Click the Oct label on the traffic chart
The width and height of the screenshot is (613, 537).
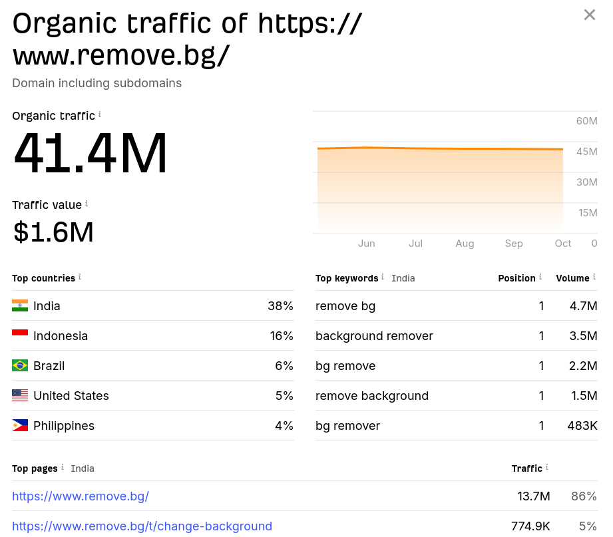[x=562, y=244]
